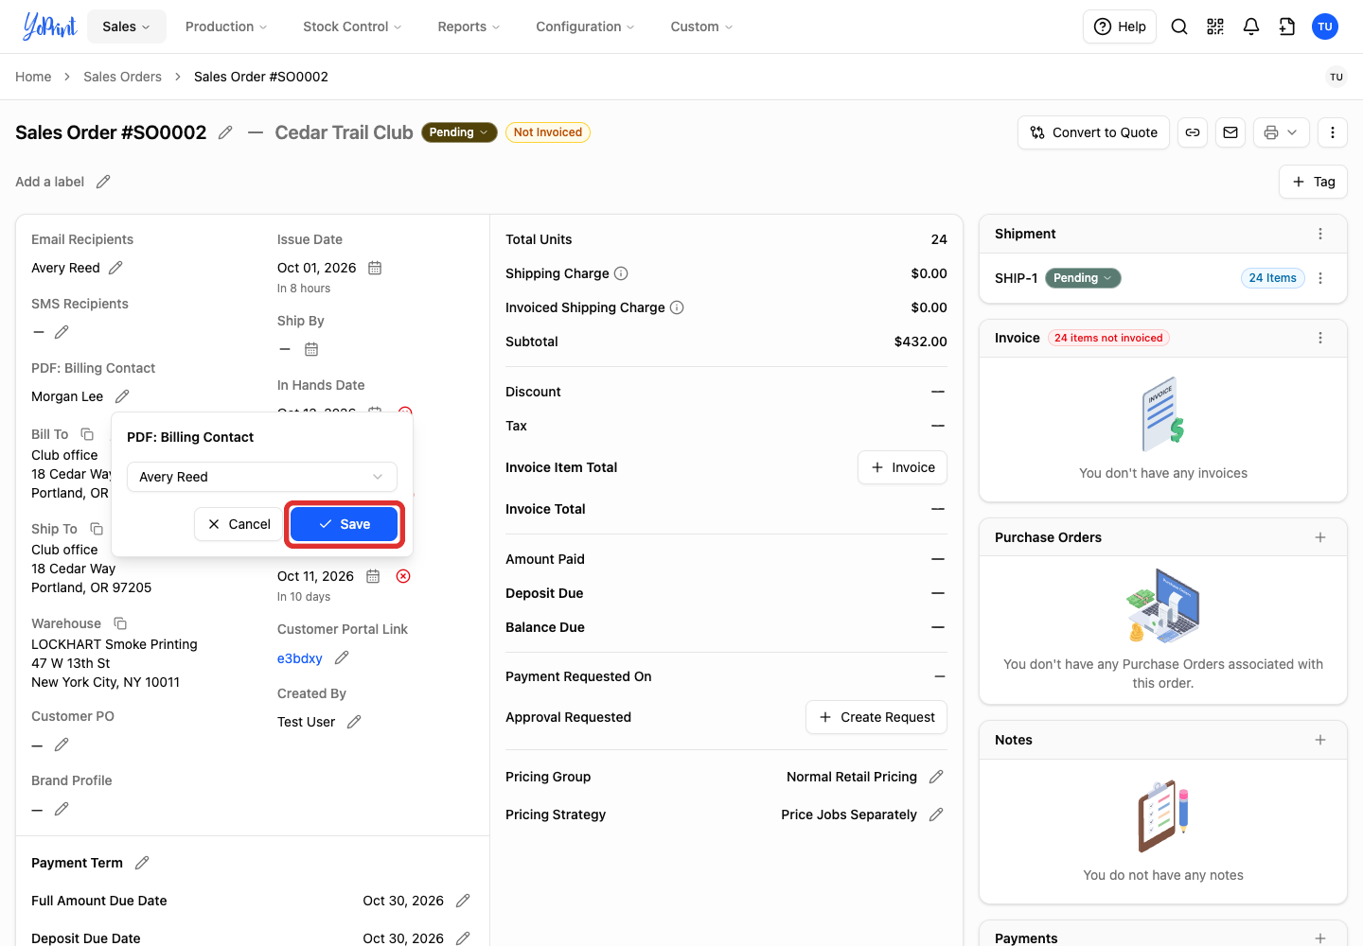Add a purchase order plus icon

pos(1320,537)
